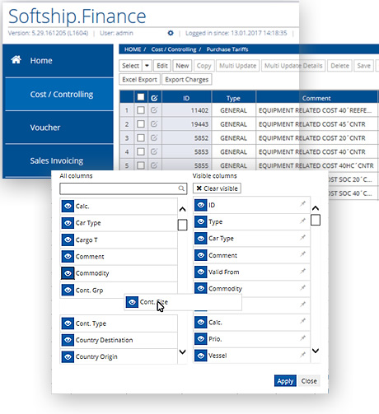Click the Home house icon in sidebar
Screen dimensions: 379x414
(16, 59)
